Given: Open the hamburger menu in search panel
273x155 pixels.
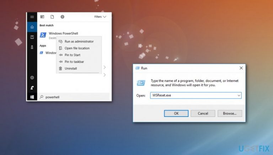Looking at the screenshot, I should [32, 17].
